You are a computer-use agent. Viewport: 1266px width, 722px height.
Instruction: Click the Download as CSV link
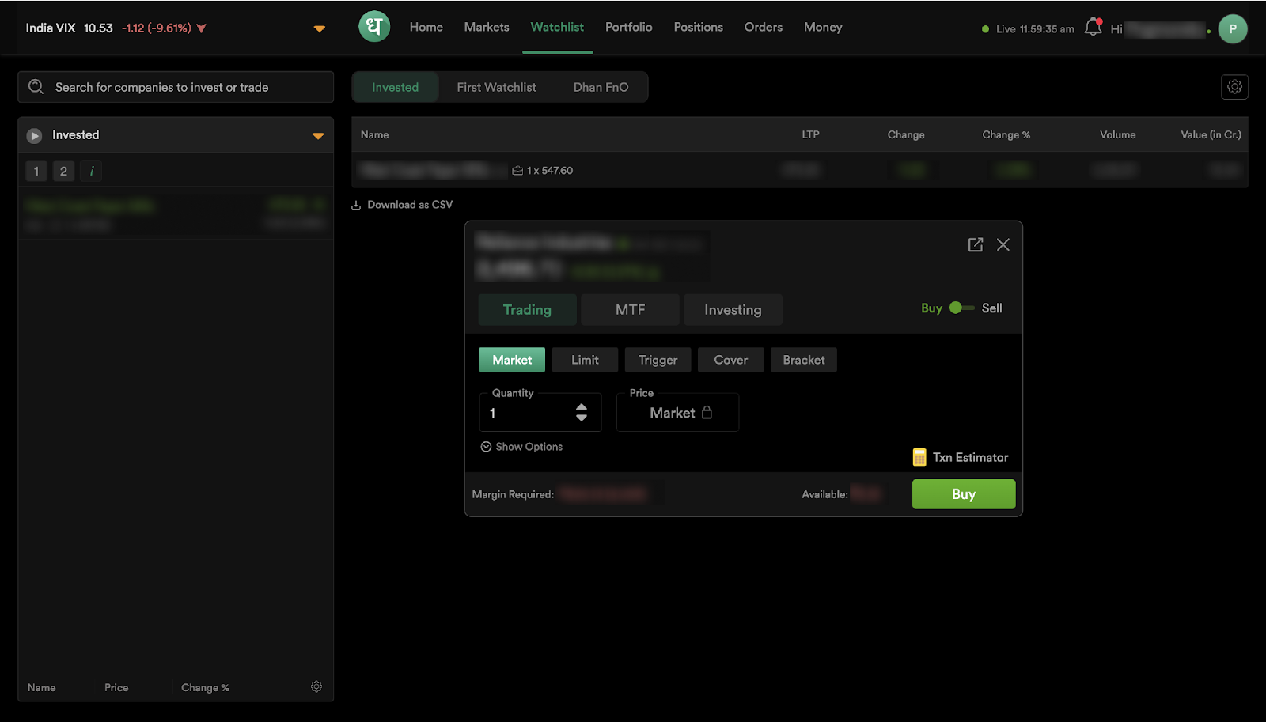click(410, 205)
